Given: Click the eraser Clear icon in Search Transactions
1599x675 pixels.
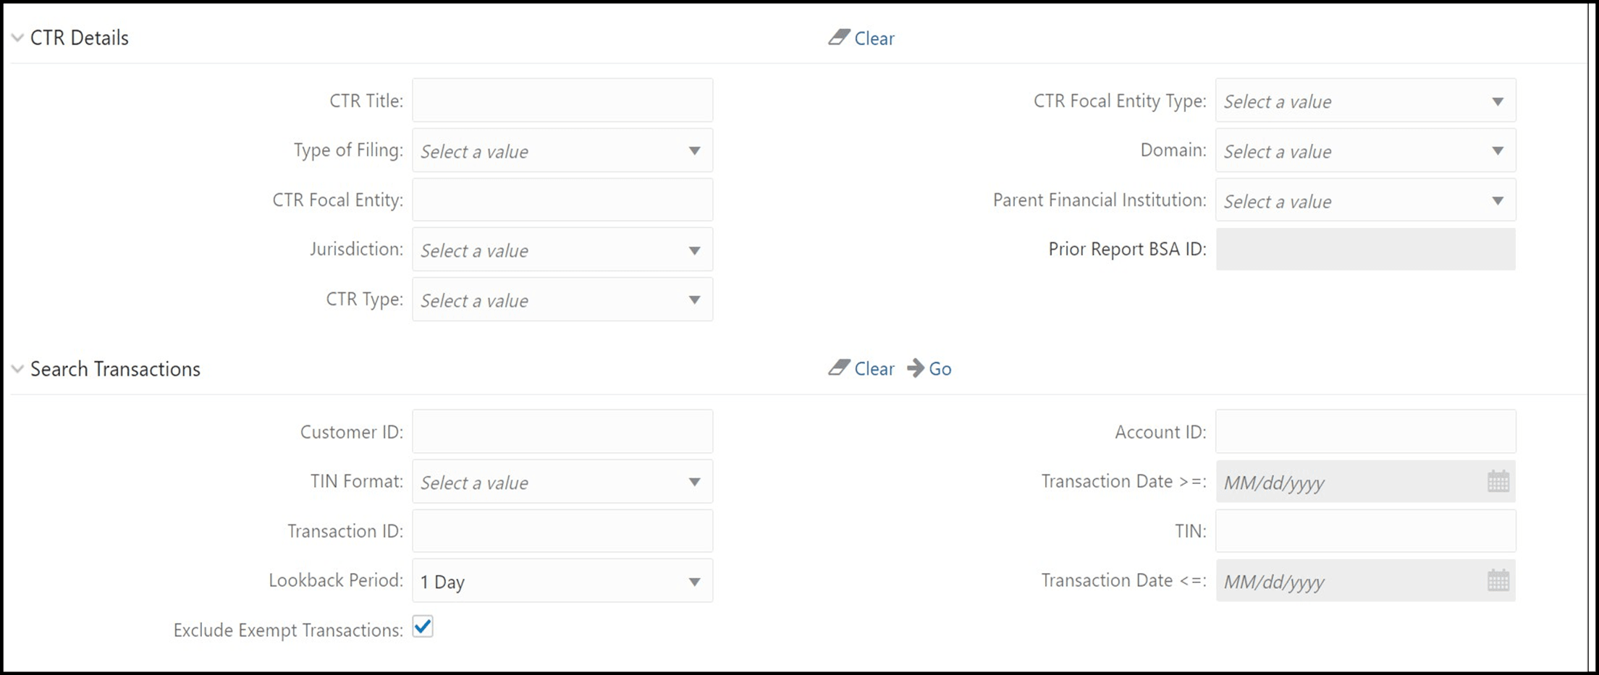Looking at the screenshot, I should [x=839, y=369].
